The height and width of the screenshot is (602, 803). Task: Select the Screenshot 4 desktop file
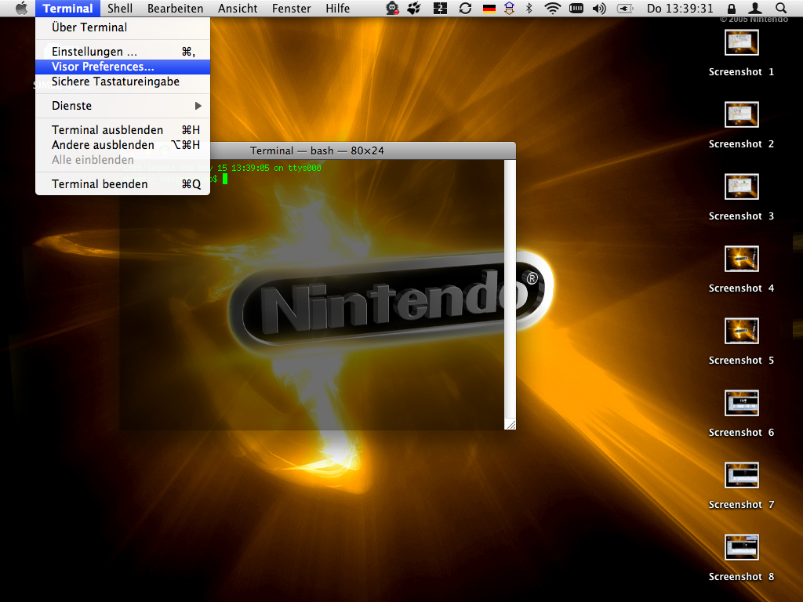(x=741, y=270)
